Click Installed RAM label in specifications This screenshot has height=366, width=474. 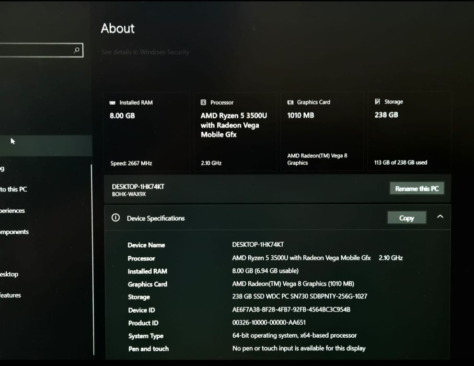point(147,271)
